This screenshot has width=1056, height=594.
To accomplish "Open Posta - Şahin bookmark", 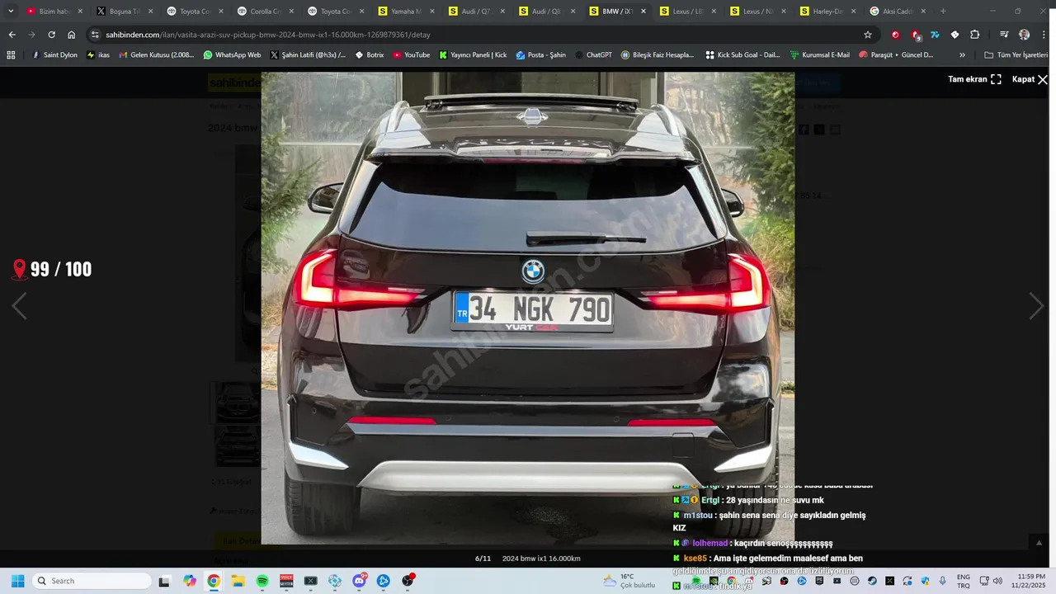I will [x=541, y=55].
